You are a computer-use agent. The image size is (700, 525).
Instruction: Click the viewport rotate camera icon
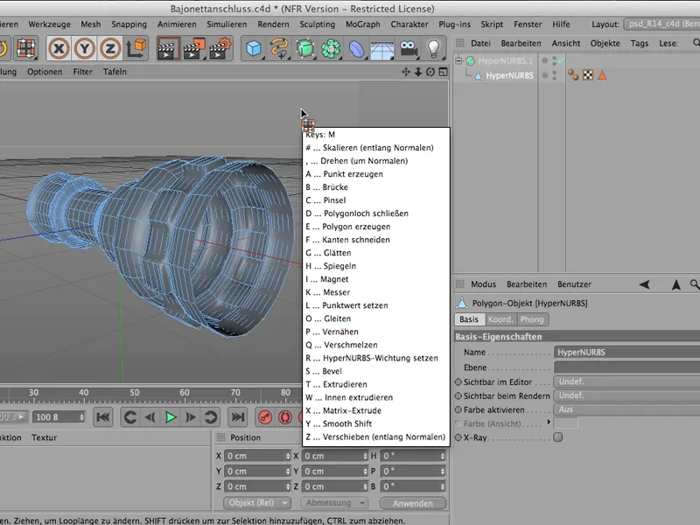(430, 72)
